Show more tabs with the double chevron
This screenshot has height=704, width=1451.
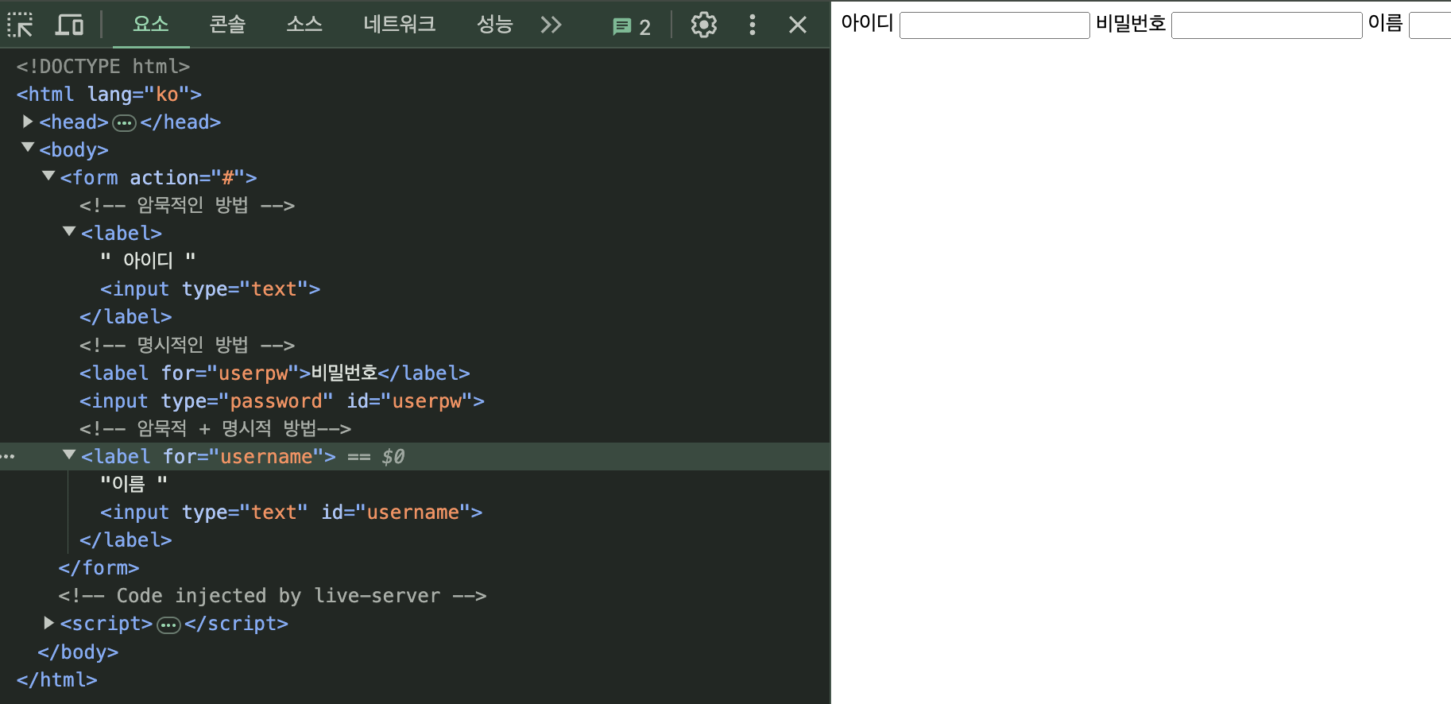pyautogui.click(x=551, y=25)
